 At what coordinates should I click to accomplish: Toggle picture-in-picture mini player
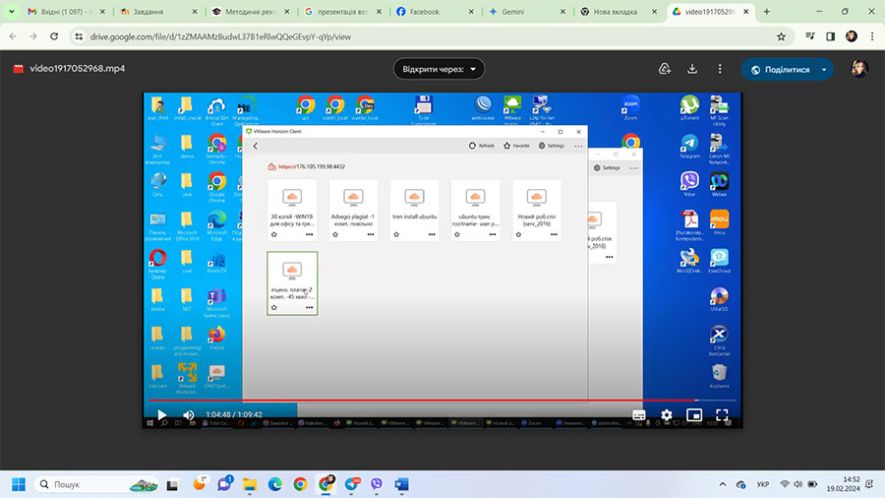tap(694, 415)
